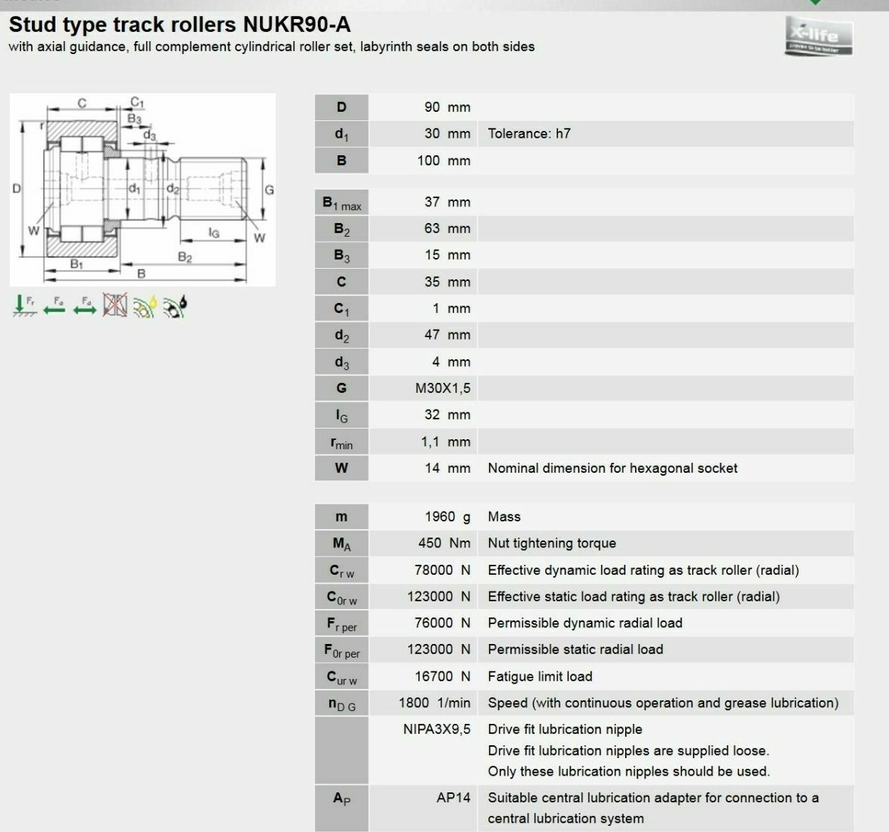Click Effective static load rating description
This screenshot has height=832, width=889.
[634, 597]
